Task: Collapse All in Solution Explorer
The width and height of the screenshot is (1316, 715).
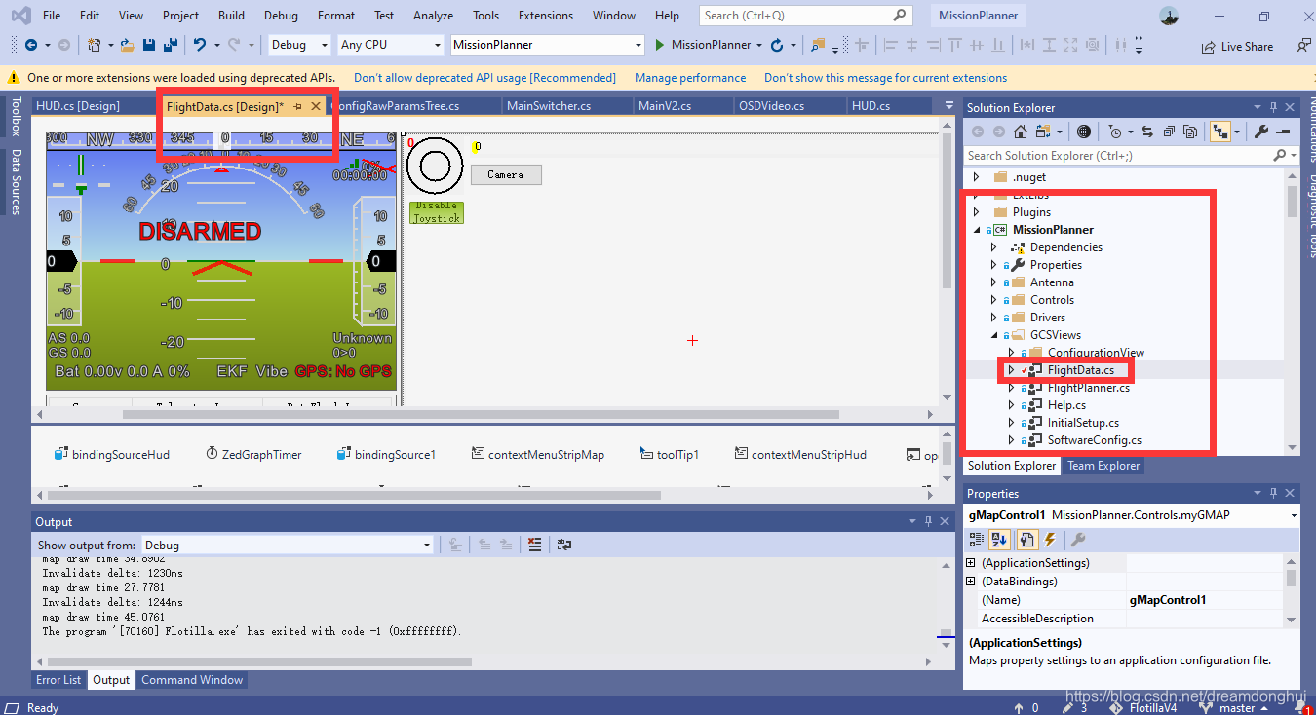Action: coord(1169,132)
